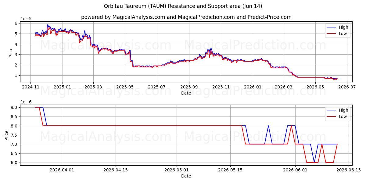Viewport: 366px width, 183px height.
Task: Click the '2025-05' x-axis label of top chart
Action: tap(125, 87)
